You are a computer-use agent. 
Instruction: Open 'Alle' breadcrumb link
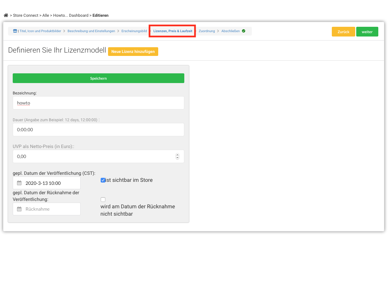46,15
